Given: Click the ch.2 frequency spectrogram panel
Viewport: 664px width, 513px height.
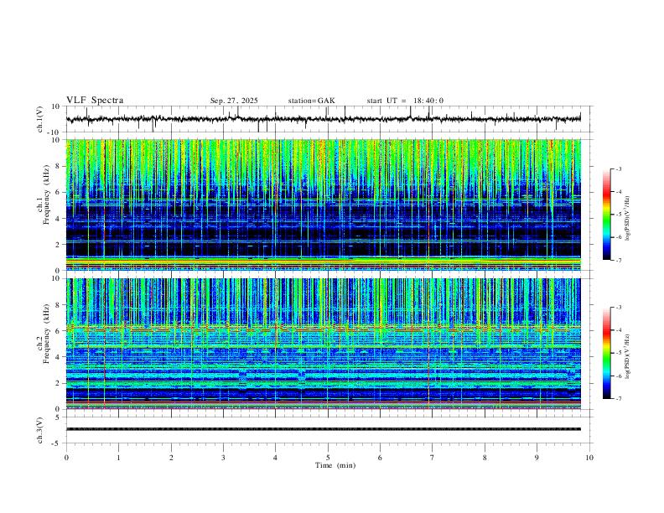Looking at the screenshot, I should click(x=324, y=344).
